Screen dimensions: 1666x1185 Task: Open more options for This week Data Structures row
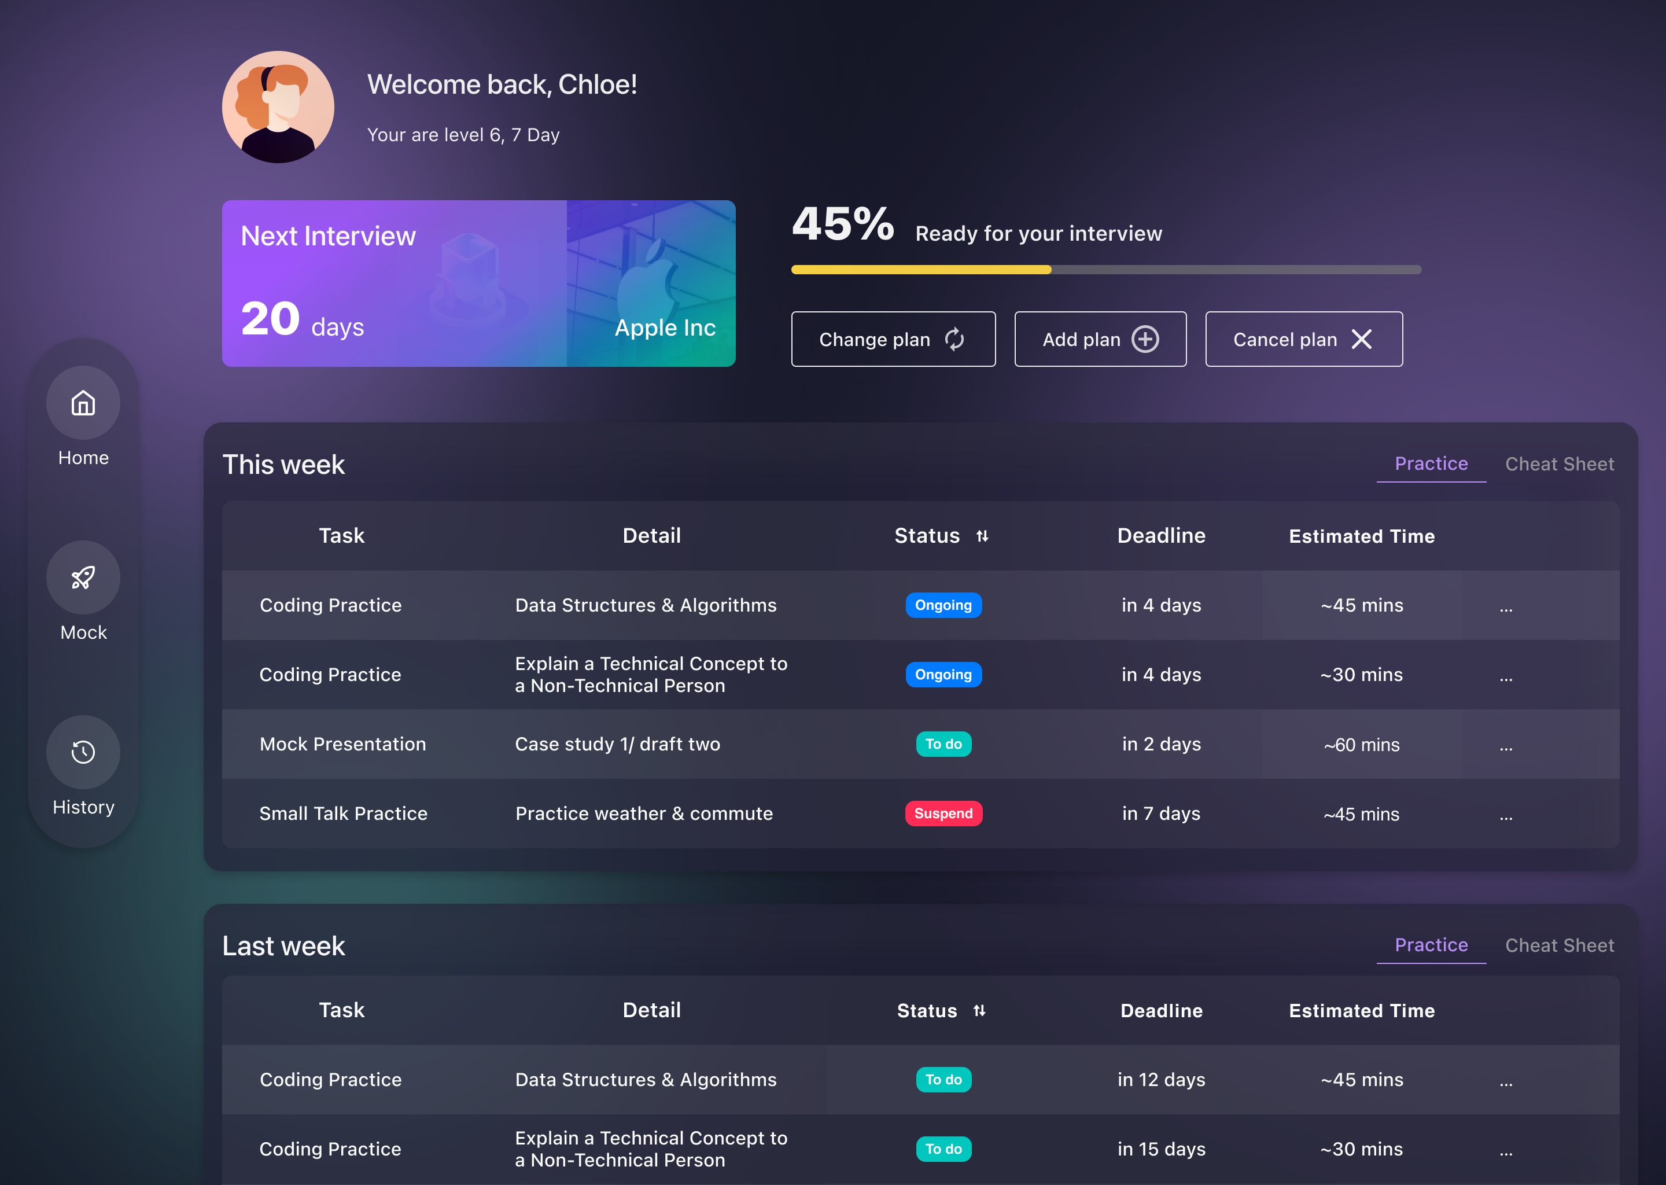pyautogui.click(x=1506, y=609)
